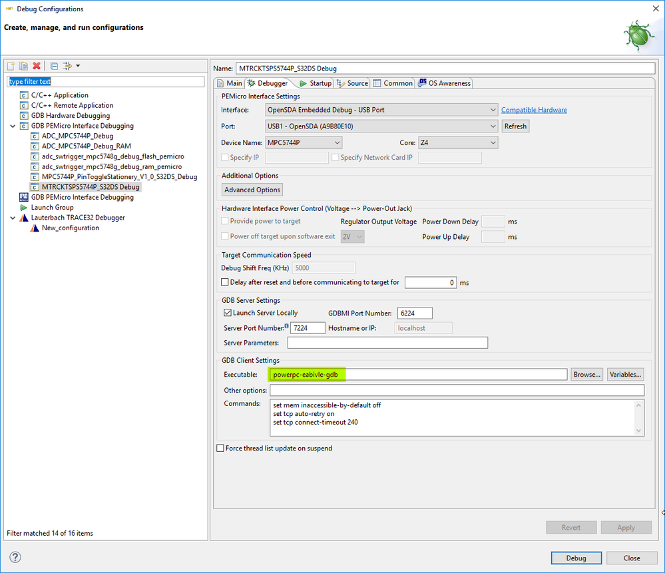Screen dimensions: 665x573
Task: Open the Core dropdown
Action: click(458, 142)
